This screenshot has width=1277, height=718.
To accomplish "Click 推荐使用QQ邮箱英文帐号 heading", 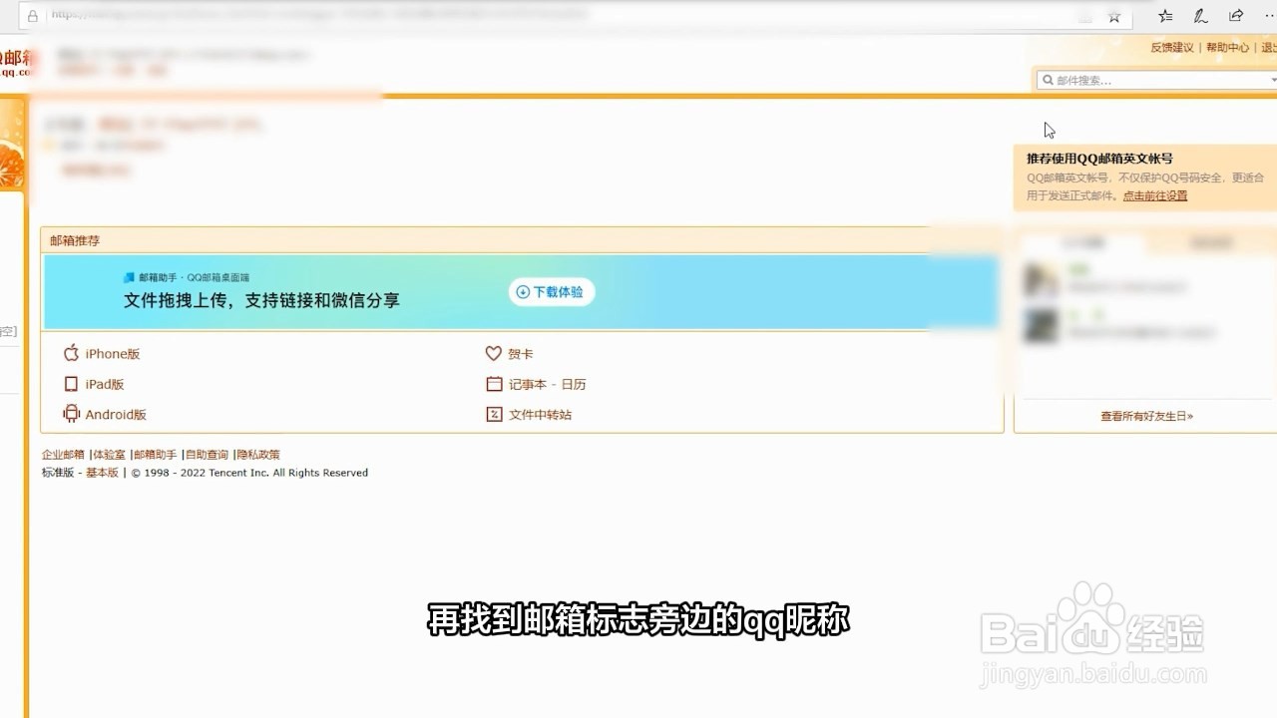I will coord(1099,159).
